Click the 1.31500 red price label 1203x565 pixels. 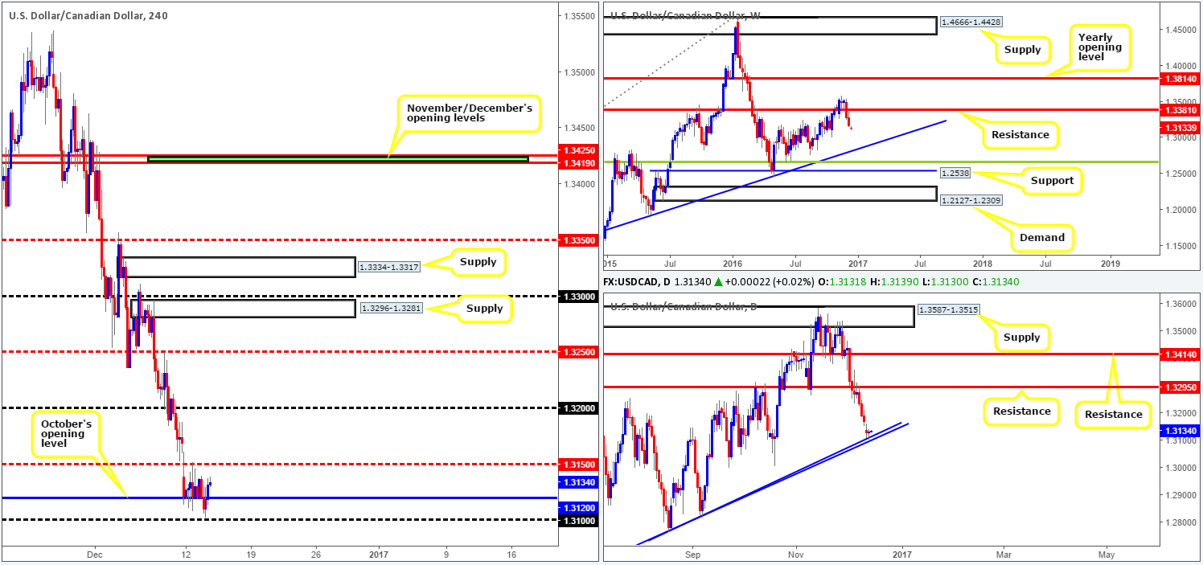click(577, 465)
